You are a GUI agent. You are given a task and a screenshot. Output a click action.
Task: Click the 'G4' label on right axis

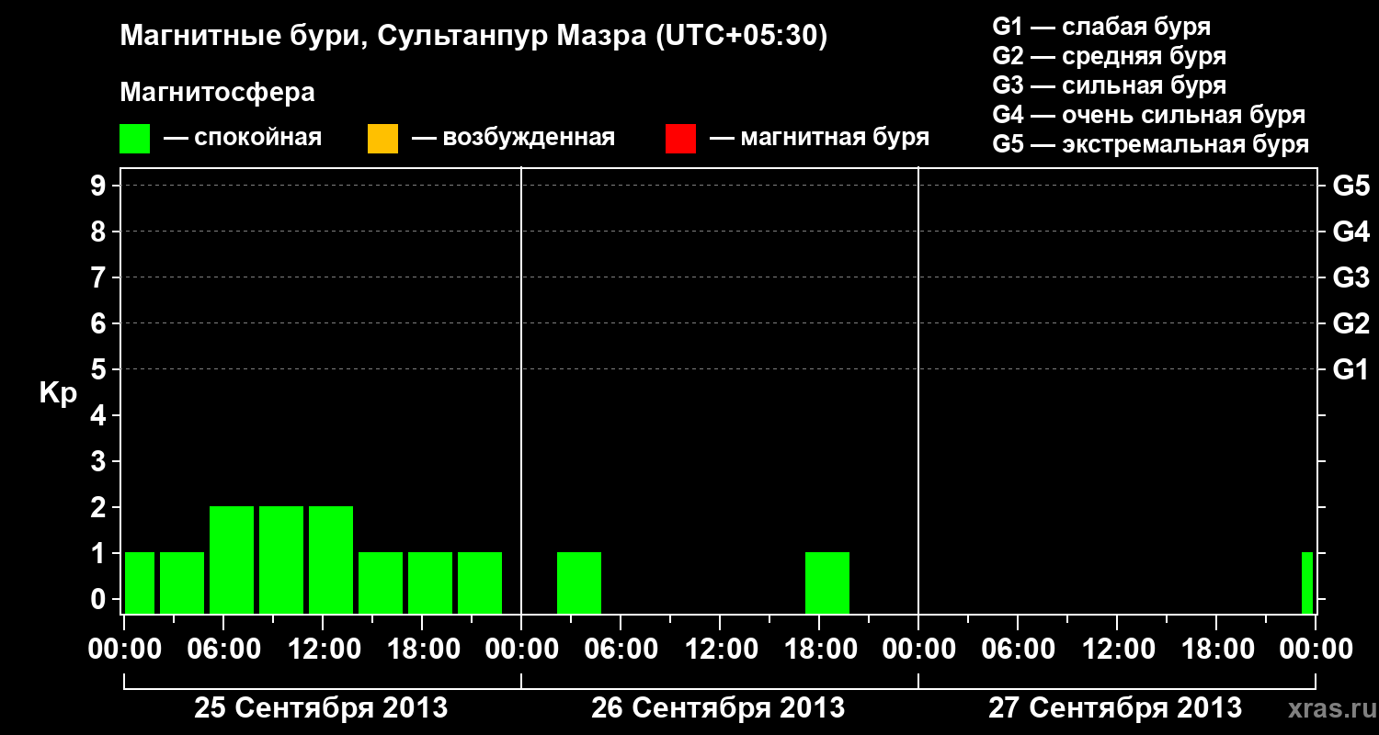pos(1351,232)
